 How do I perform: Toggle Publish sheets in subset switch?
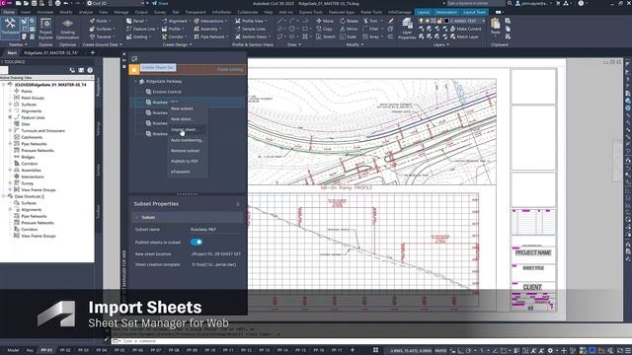coord(197,242)
